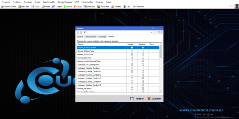Check Permite for Facturador_Cambia_Condicion2
This screenshot has width=239, height=119.
(x=132, y=75)
